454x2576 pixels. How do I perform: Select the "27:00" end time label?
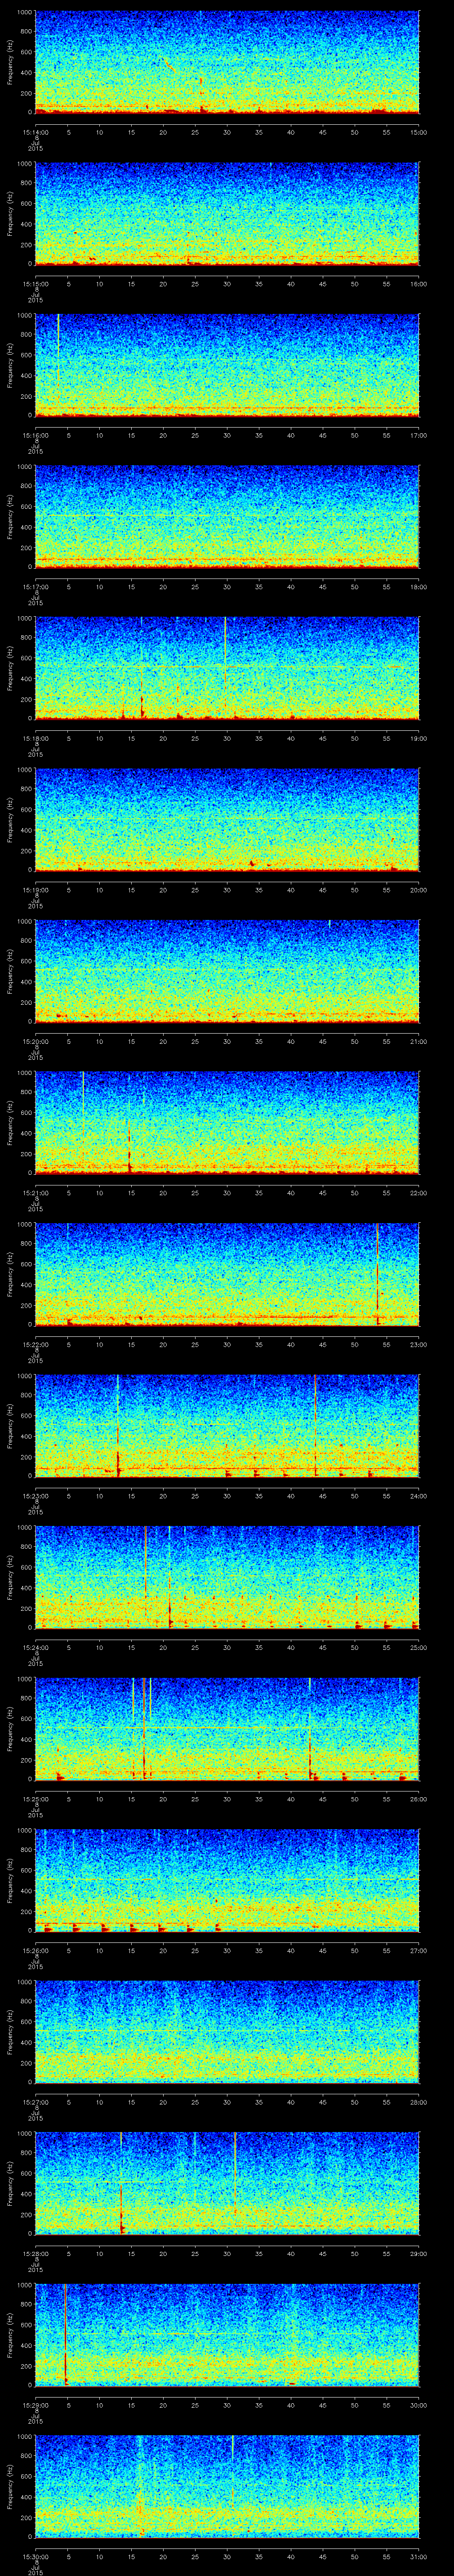pos(419,1950)
